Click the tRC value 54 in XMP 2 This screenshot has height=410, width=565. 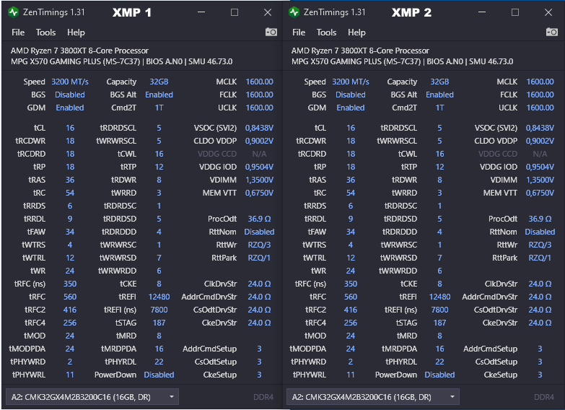pyautogui.click(x=351, y=193)
